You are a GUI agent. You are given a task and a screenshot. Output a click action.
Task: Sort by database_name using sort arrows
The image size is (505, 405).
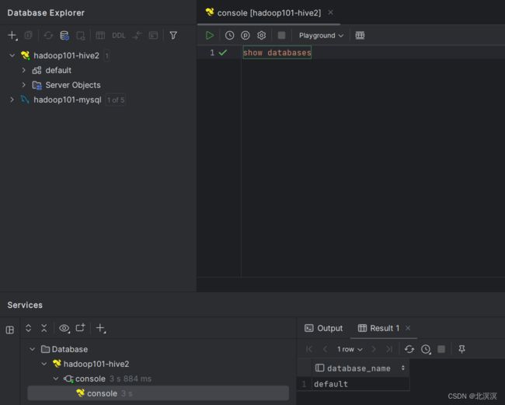[x=403, y=368]
